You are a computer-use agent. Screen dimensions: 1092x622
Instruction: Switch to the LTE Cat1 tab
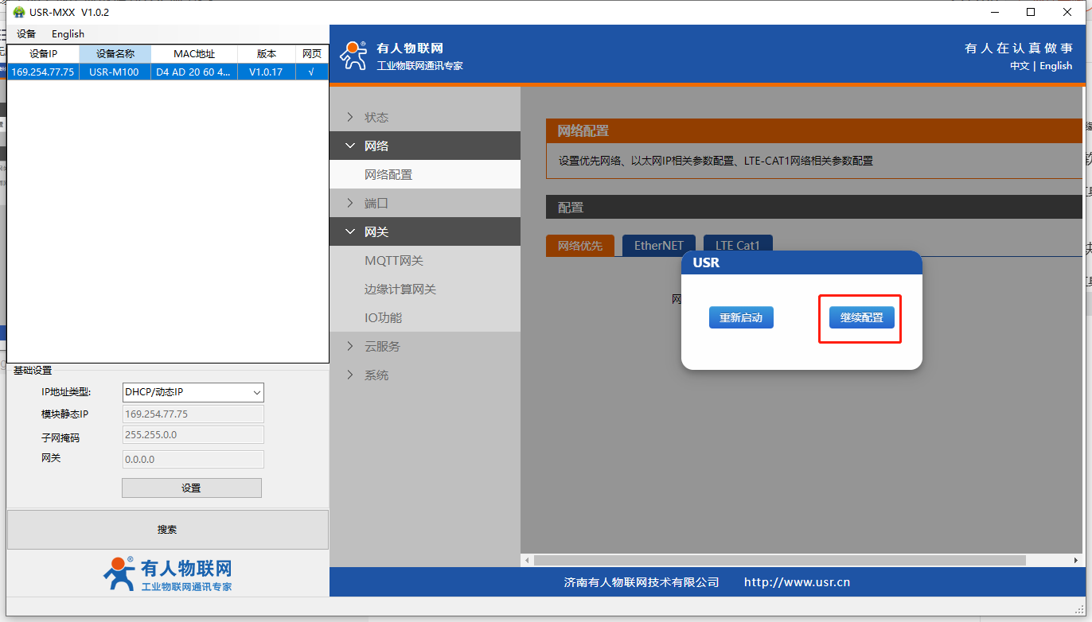pyautogui.click(x=738, y=246)
